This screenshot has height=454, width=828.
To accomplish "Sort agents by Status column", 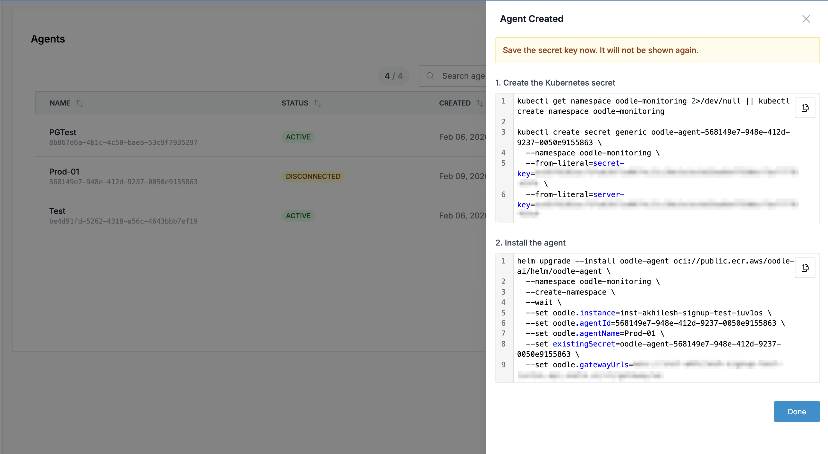I will coord(317,103).
